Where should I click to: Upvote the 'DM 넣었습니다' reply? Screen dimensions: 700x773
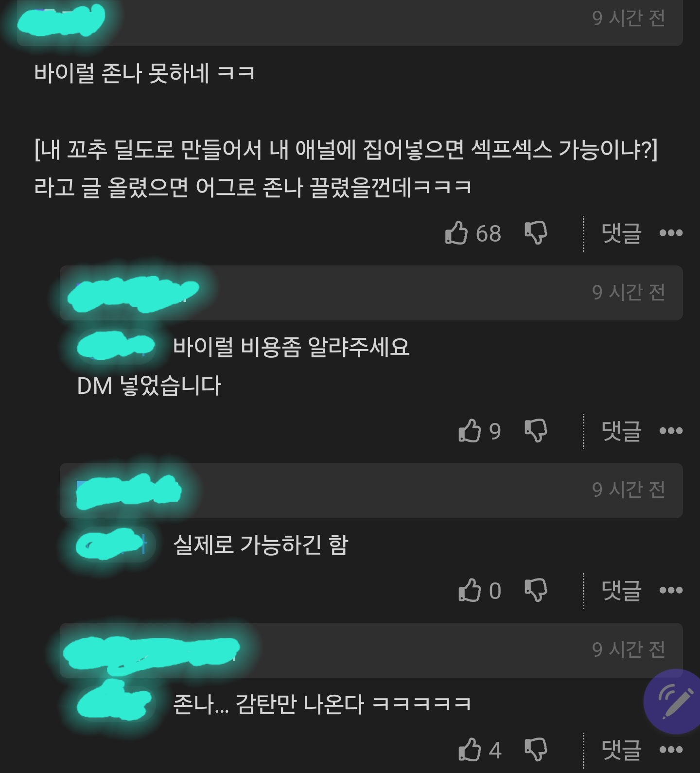click(x=470, y=431)
